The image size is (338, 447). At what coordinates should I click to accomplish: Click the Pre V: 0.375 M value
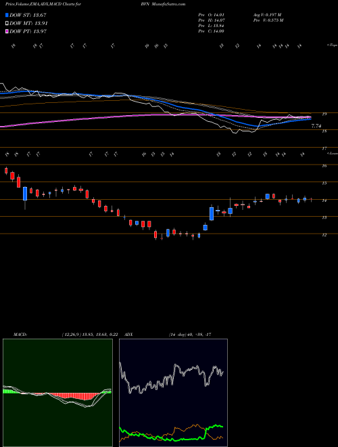(268, 20)
